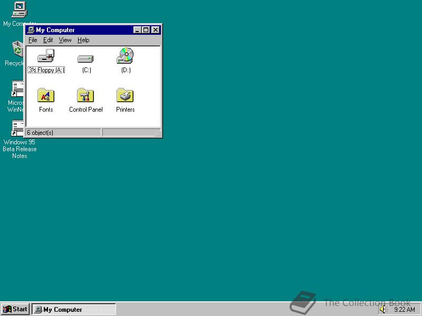Open the Control Panel folder icon
422x316 pixels.
[85, 95]
